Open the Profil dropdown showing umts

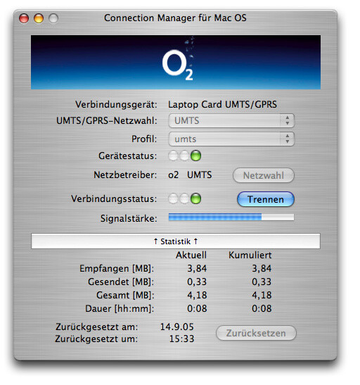click(x=231, y=139)
